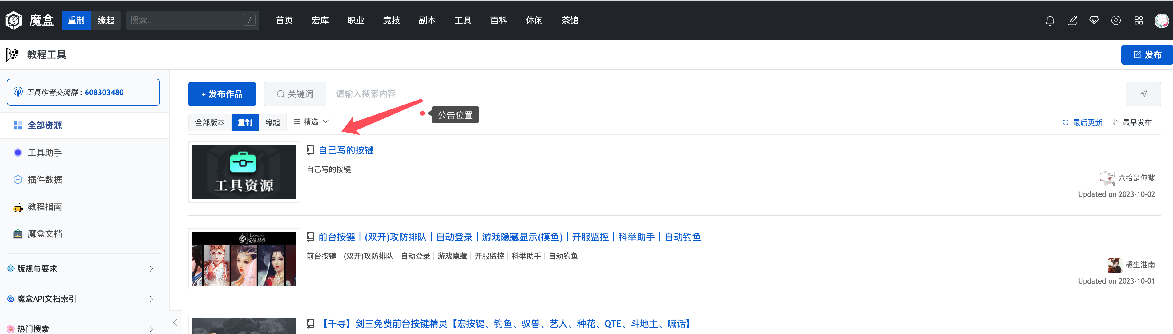Click the 发布作品 button
Image resolution: width=1173 pixels, height=334 pixels.
222,94
